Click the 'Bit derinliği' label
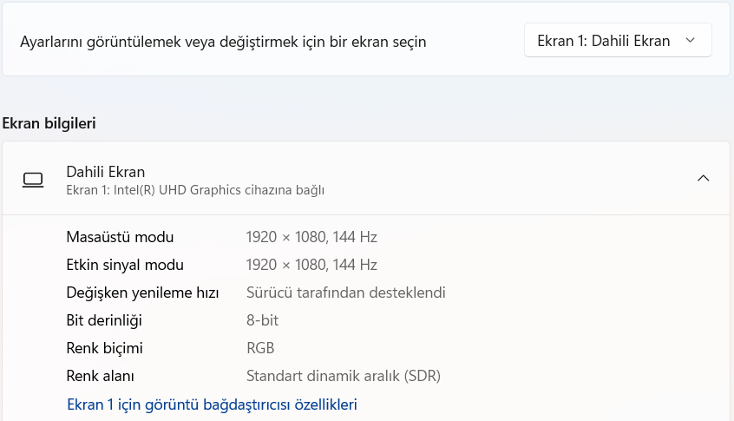The image size is (734, 421). (x=104, y=320)
